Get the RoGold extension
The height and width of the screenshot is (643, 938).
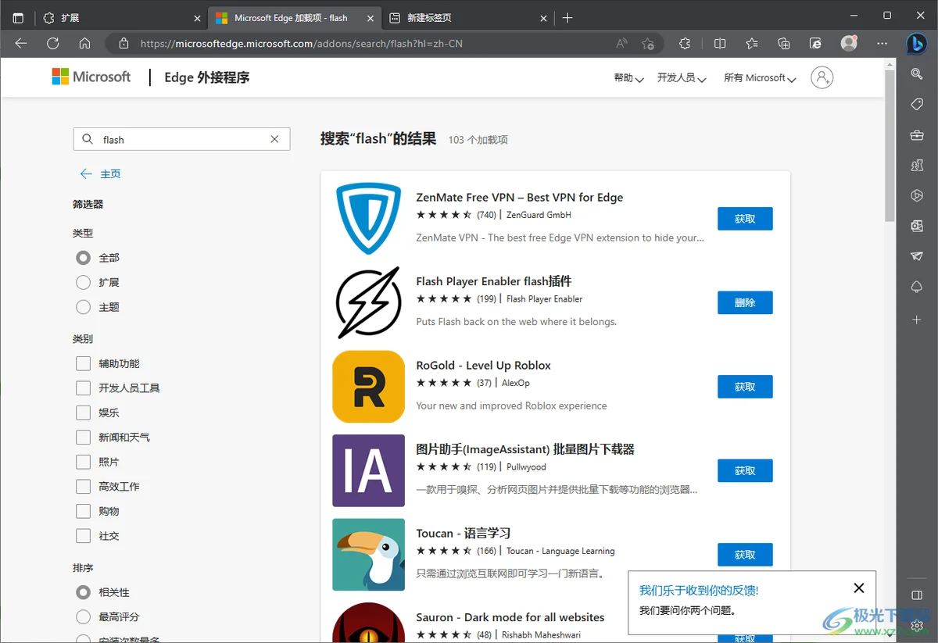click(x=745, y=387)
